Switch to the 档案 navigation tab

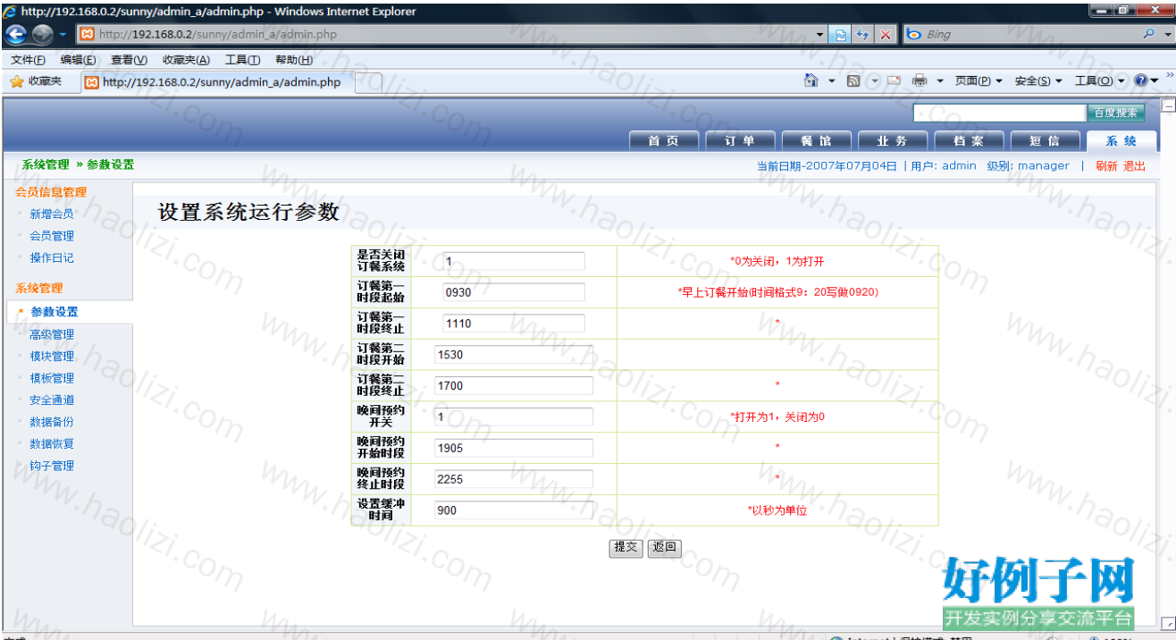tap(968, 141)
